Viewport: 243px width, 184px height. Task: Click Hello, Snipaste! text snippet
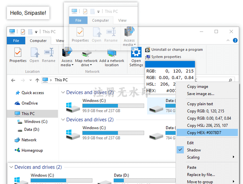pos(28,13)
